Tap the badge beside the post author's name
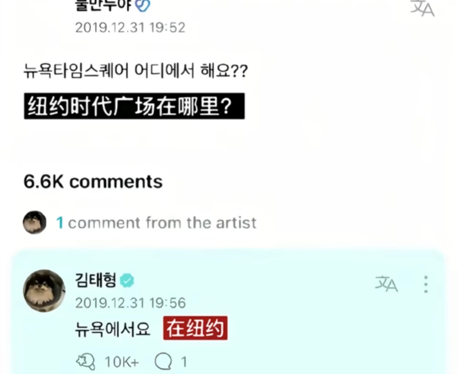This screenshot has height=374, width=458. pos(143,5)
